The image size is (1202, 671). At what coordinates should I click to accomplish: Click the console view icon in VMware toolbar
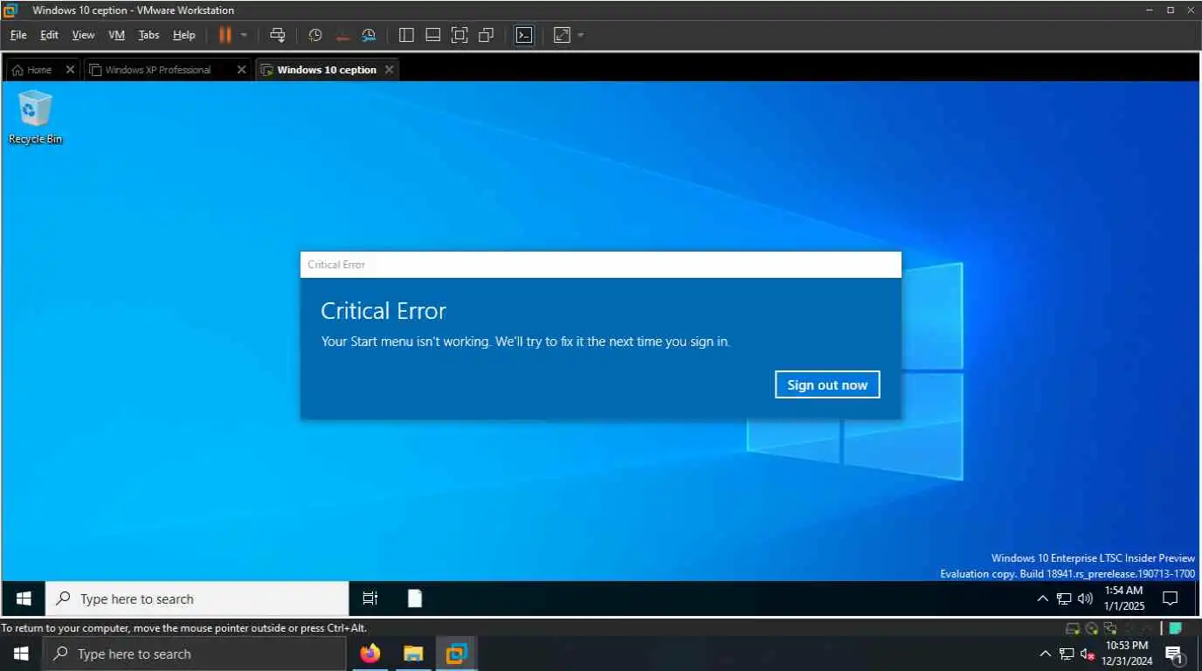tap(524, 35)
